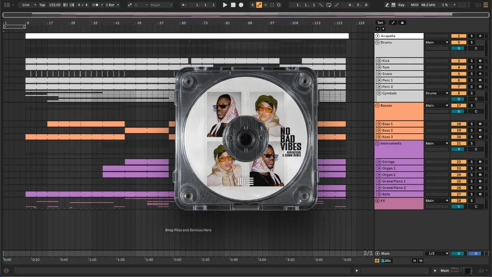Click the automation mode icon beside Set

pyautogui.click(x=393, y=23)
